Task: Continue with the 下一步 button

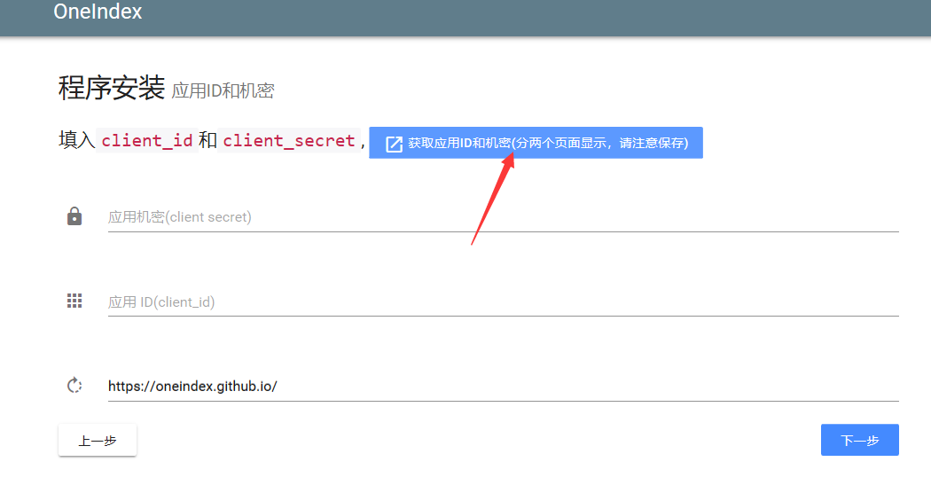Action: (860, 440)
